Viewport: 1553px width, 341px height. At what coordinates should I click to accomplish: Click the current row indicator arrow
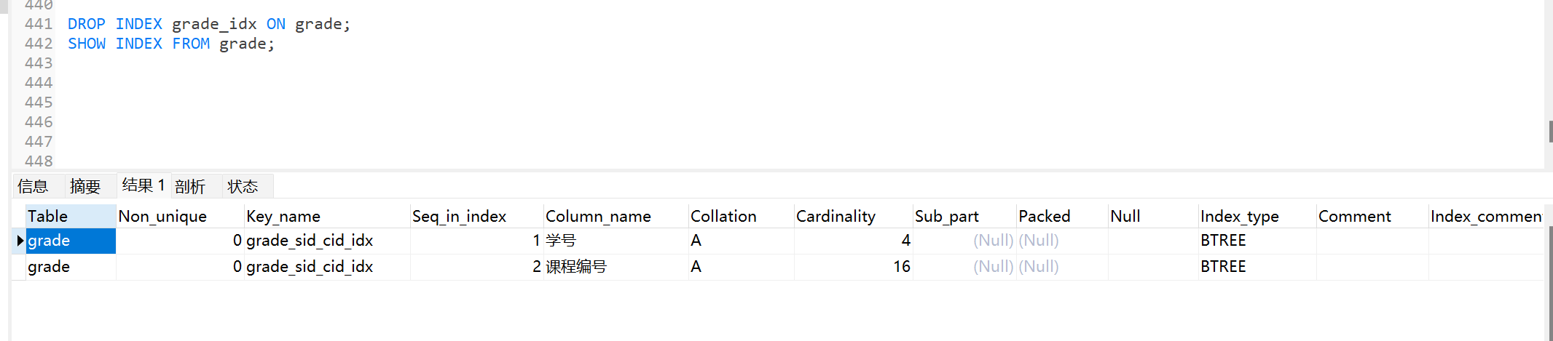20,241
